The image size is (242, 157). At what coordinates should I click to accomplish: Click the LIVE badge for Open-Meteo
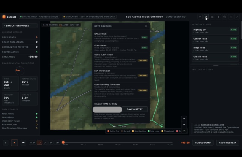(x=144, y=48)
